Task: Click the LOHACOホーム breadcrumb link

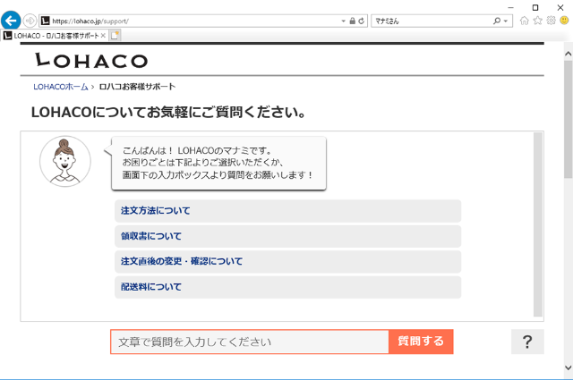Action: click(x=60, y=87)
